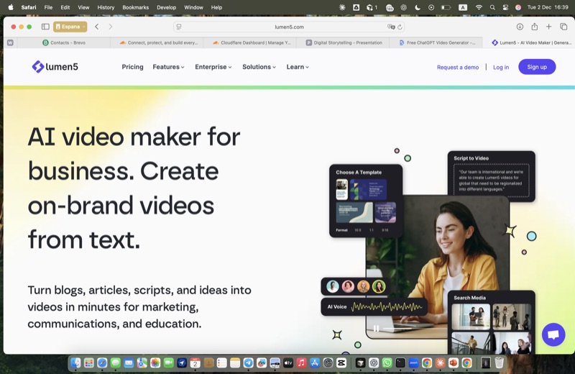575x374 pixels.
Task: Click the Wi-Fi status icon
Action: tap(479, 7)
